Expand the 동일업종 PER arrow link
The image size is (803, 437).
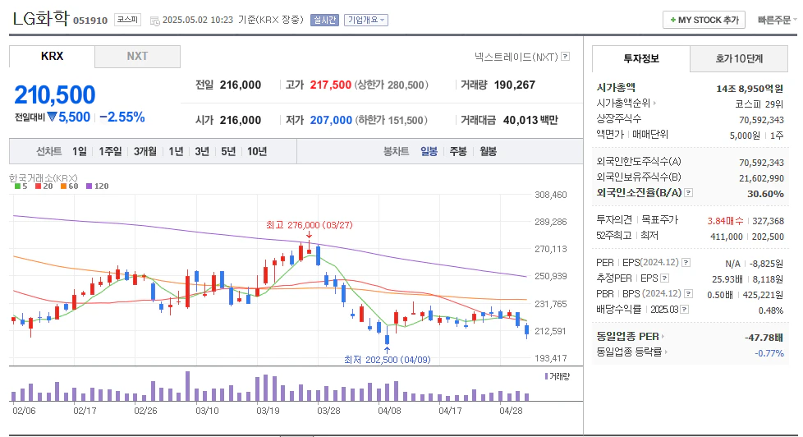coord(663,337)
